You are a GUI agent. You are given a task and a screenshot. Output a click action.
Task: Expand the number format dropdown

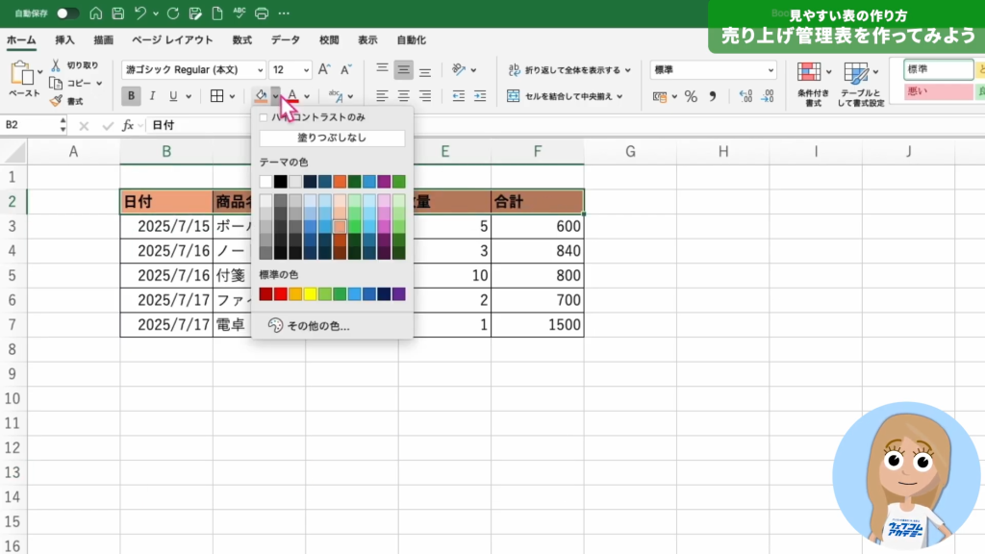point(770,70)
